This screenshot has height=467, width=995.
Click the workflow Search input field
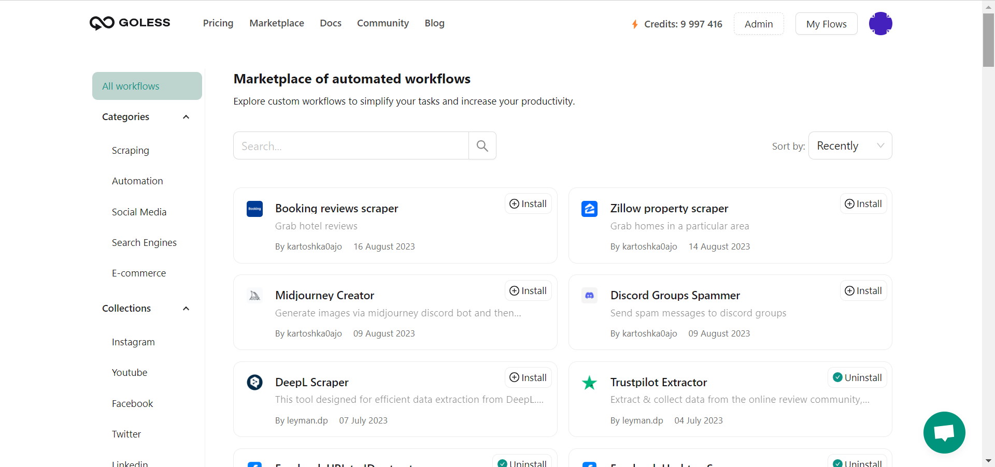[351, 146]
